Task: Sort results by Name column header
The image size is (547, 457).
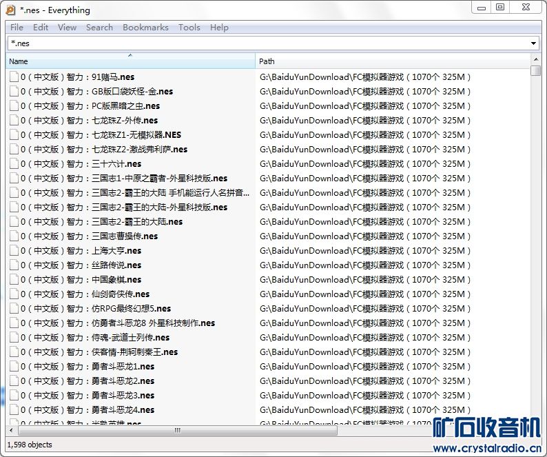Action: tap(130, 61)
